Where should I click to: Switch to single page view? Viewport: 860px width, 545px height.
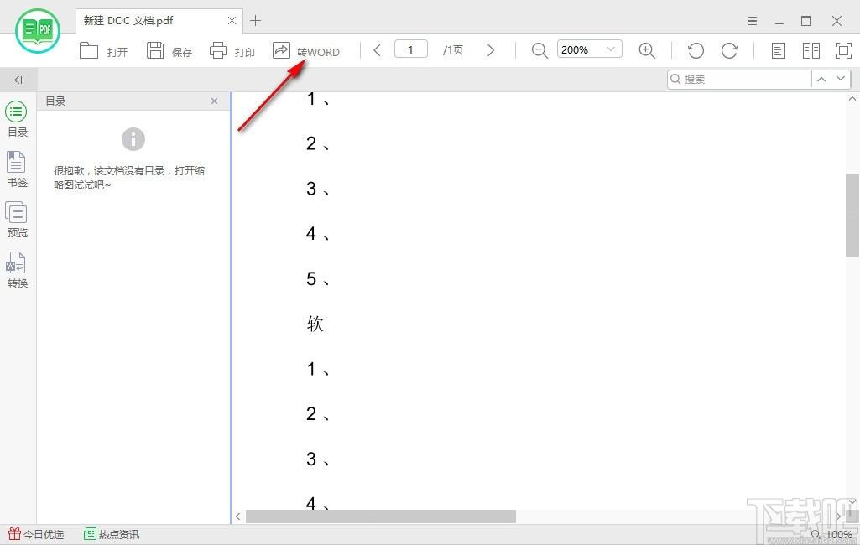pos(778,51)
